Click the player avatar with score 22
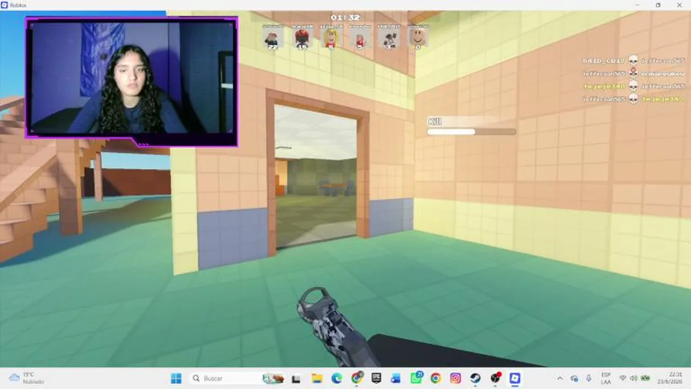The height and width of the screenshot is (389, 691). click(273, 37)
